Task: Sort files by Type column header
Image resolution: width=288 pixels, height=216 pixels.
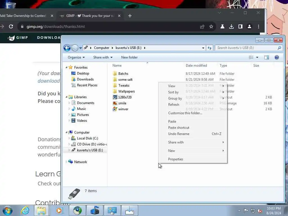Action: [x=223, y=65]
